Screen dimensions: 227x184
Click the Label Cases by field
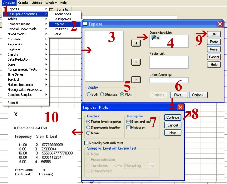(x=169, y=80)
